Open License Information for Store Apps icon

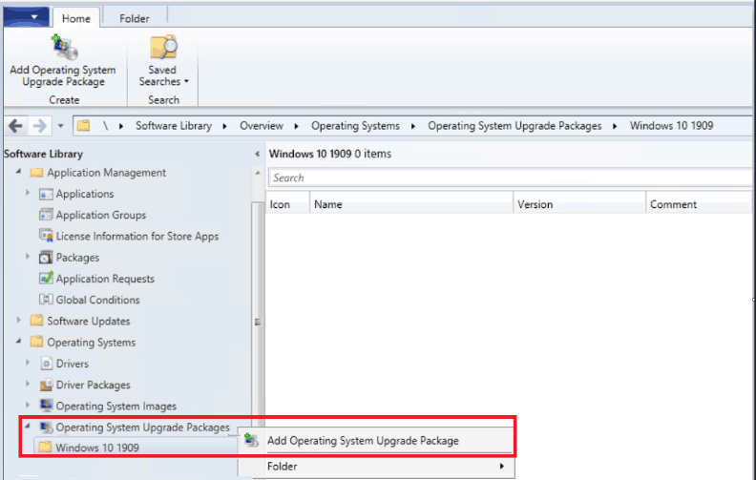tap(46, 236)
